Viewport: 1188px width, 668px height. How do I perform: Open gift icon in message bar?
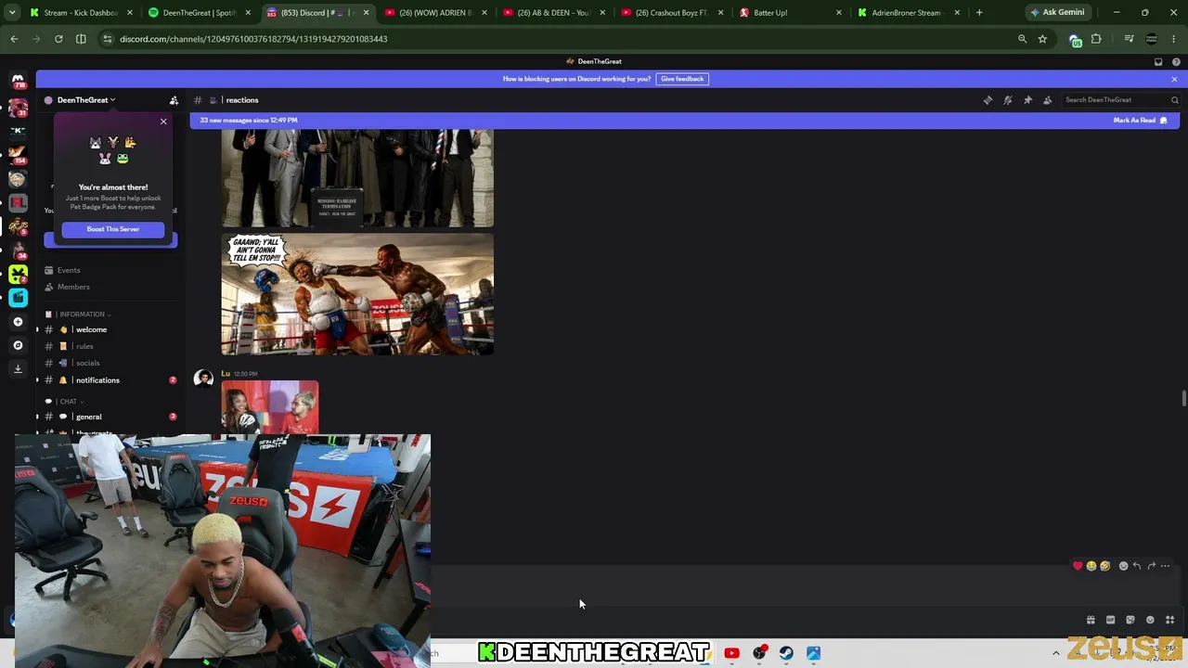(x=1091, y=620)
